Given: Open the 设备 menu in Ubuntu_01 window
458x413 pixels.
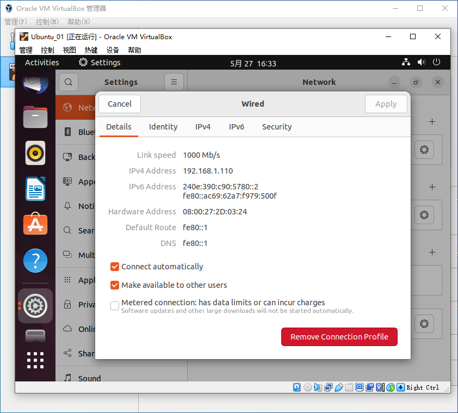Looking at the screenshot, I should click(x=113, y=50).
